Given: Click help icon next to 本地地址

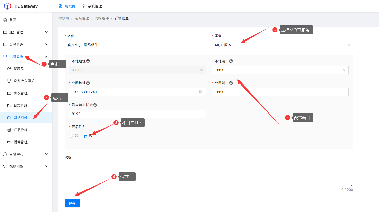Looking at the screenshot, I should click(x=88, y=61).
